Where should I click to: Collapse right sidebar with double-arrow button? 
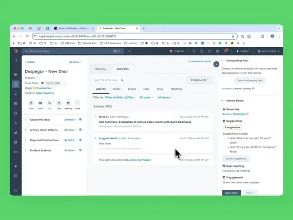click(216, 64)
